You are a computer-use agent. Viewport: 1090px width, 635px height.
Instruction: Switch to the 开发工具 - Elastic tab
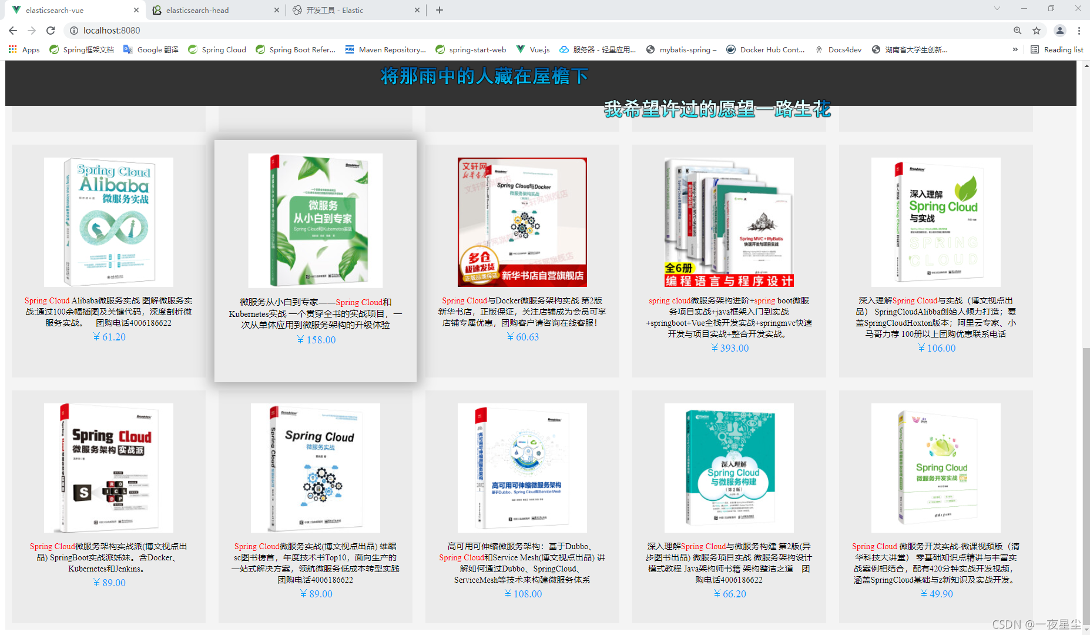[356, 10]
